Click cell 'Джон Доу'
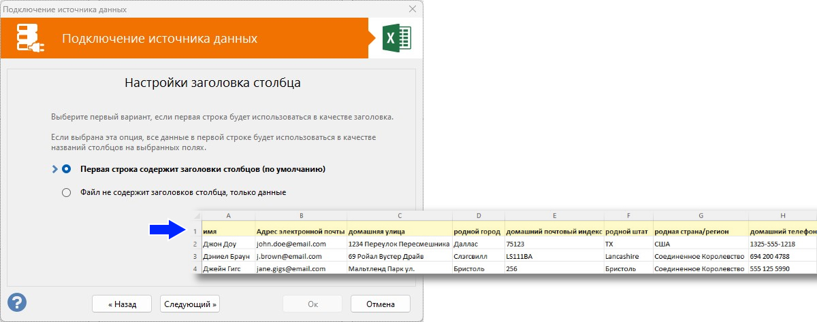Screen dimensions: 817x322 point(228,244)
